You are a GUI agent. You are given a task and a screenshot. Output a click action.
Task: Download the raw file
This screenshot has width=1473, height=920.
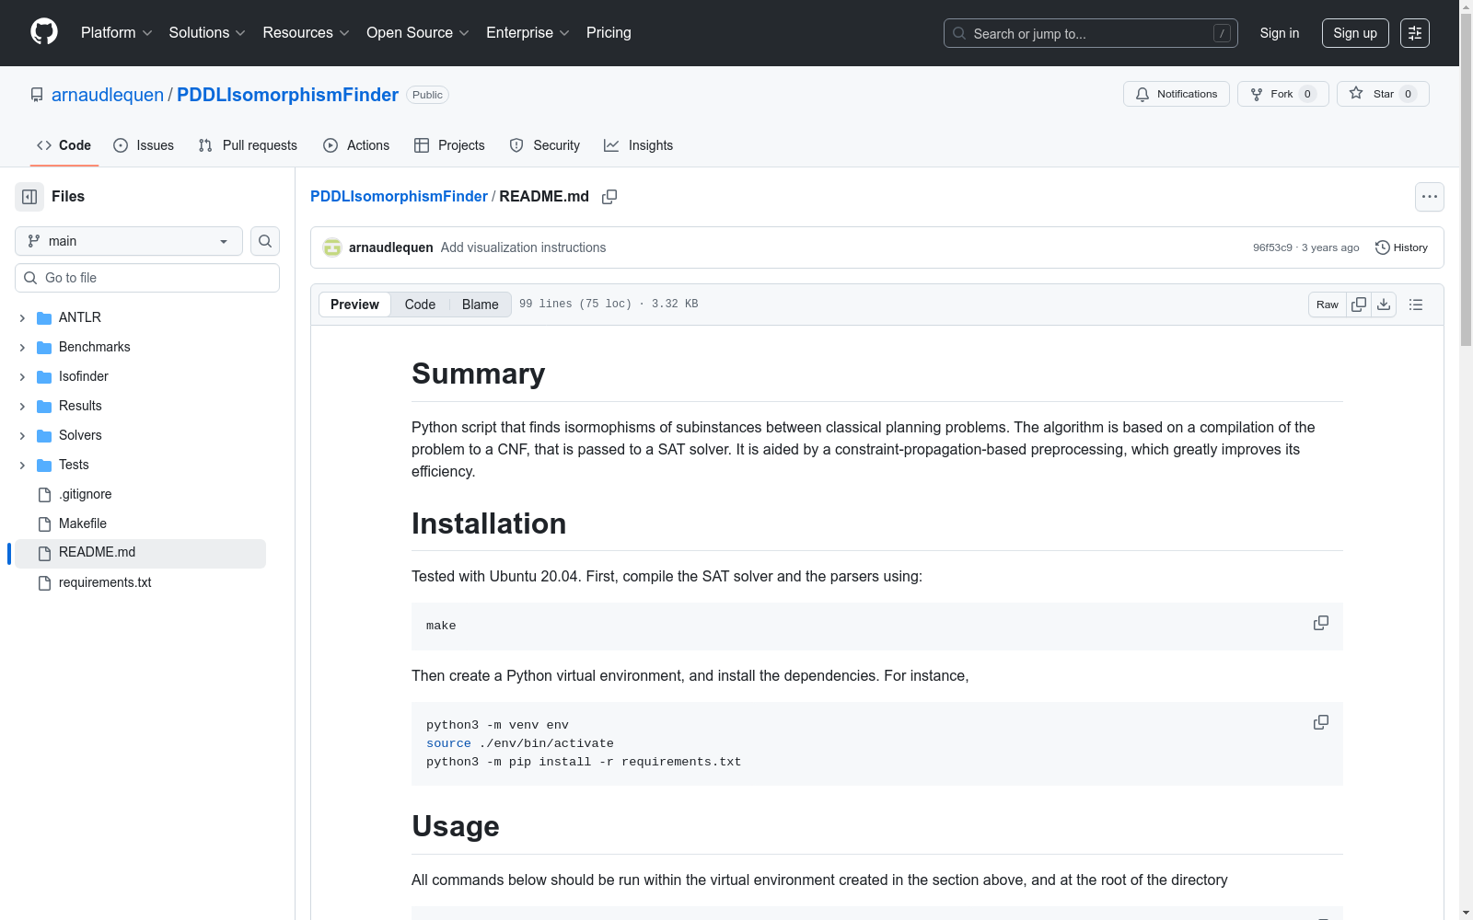[x=1384, y=305]
